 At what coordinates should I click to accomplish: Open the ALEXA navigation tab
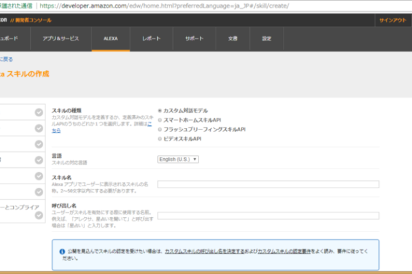(x=111, y=39)
